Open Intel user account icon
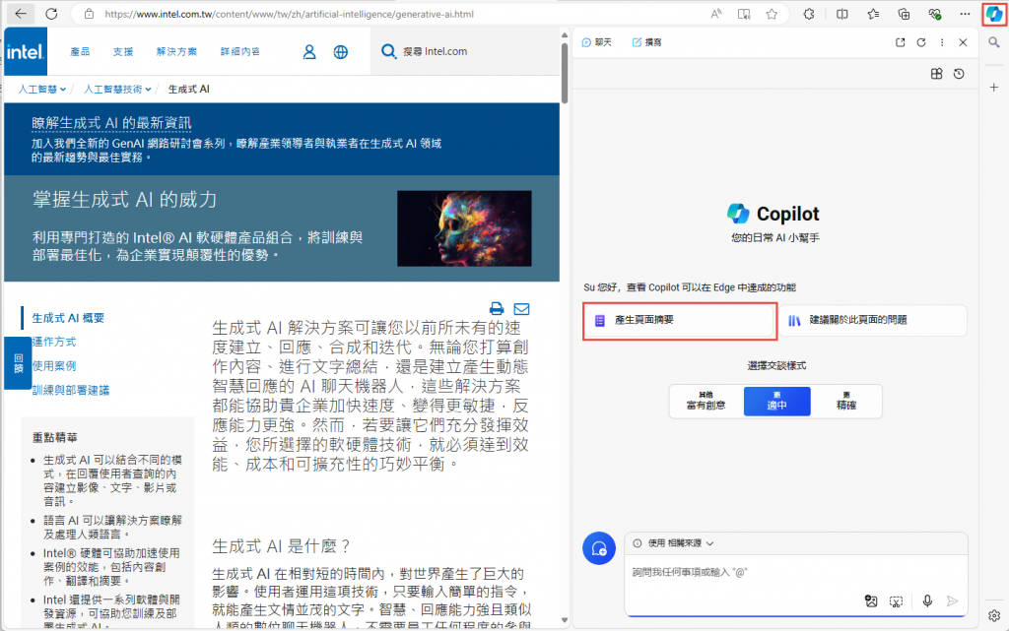The image size is (1009, 631). 308,52
